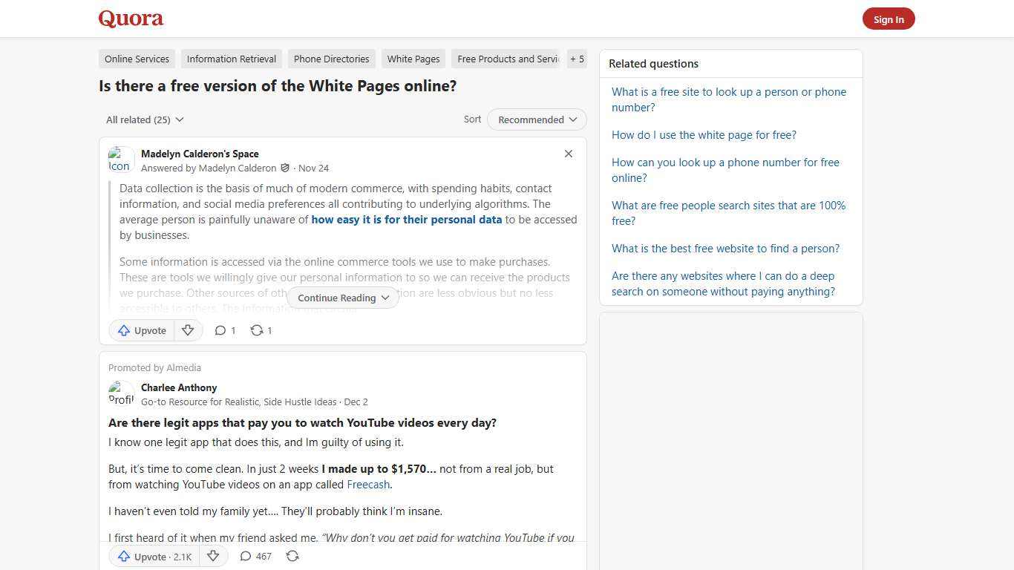This screenshot has width=1014, height=570.
Task: Click the credential badge next to Madelyn Calderon
Action: [x=287, y=168]
